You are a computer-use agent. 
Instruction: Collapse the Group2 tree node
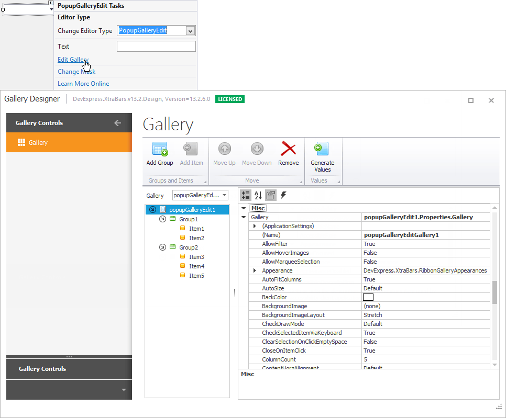pos(162,247)
